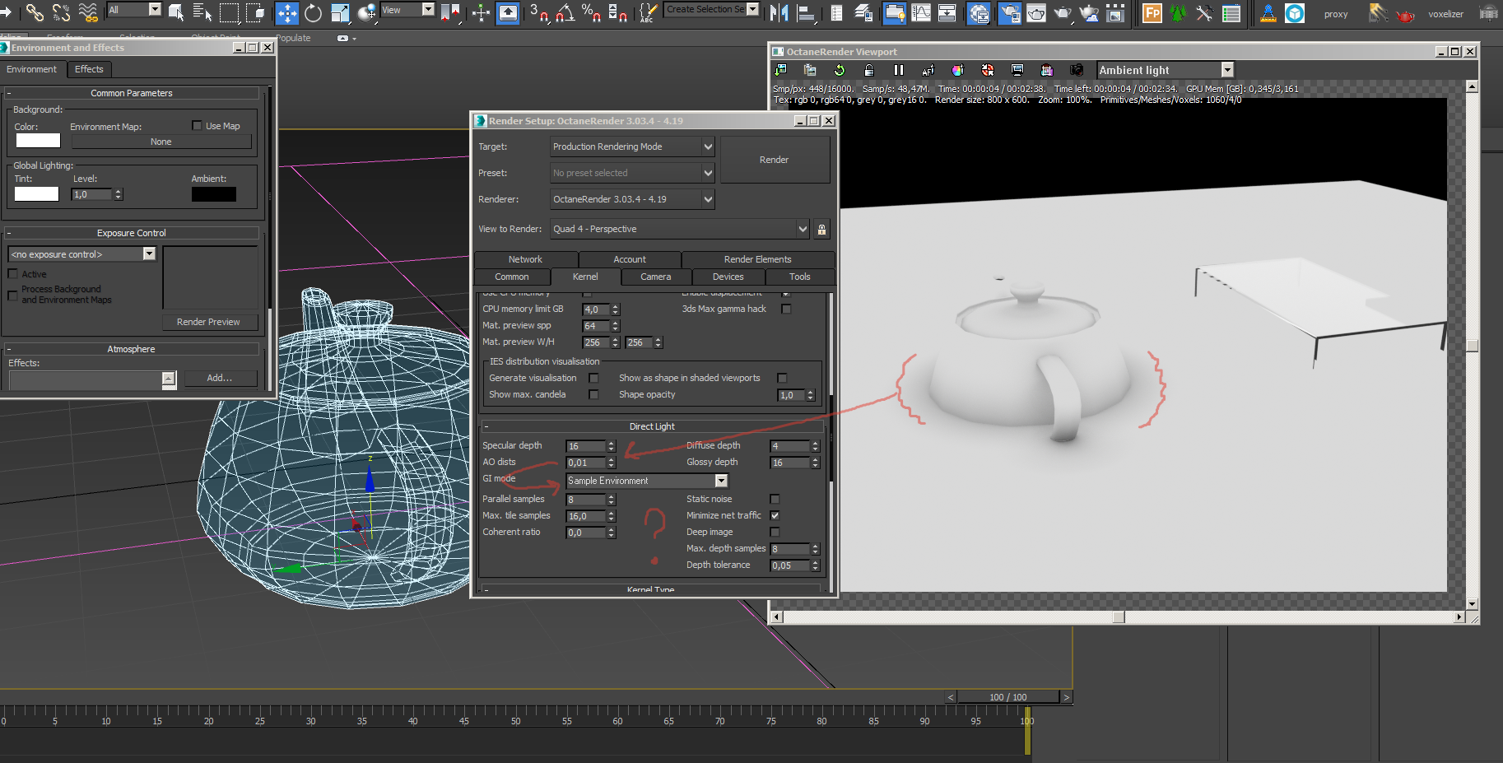Viewport: 1503px width, 763px height.
Task: Click the timeline frame slider 100 / 100
Action: coord(1008,697)
